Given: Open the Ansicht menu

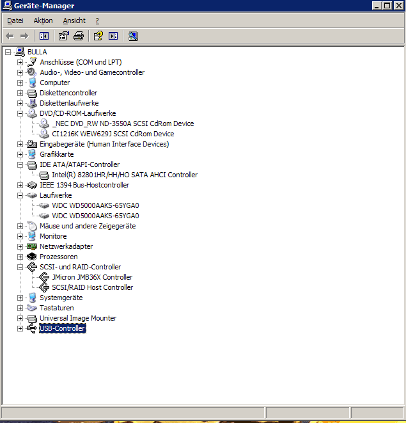Looking at the screenshot, I should (74, 20).
